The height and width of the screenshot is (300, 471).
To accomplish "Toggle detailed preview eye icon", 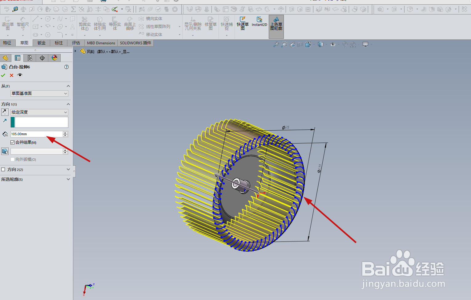I will tap(20, 75).
